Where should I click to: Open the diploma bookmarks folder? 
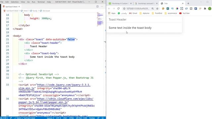click(x=144, y=13)
